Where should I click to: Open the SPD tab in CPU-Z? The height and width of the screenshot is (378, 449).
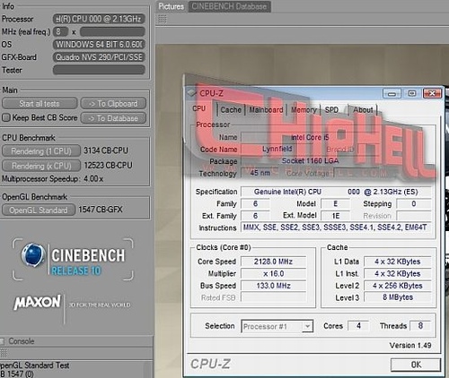click(x=331, y=110)
